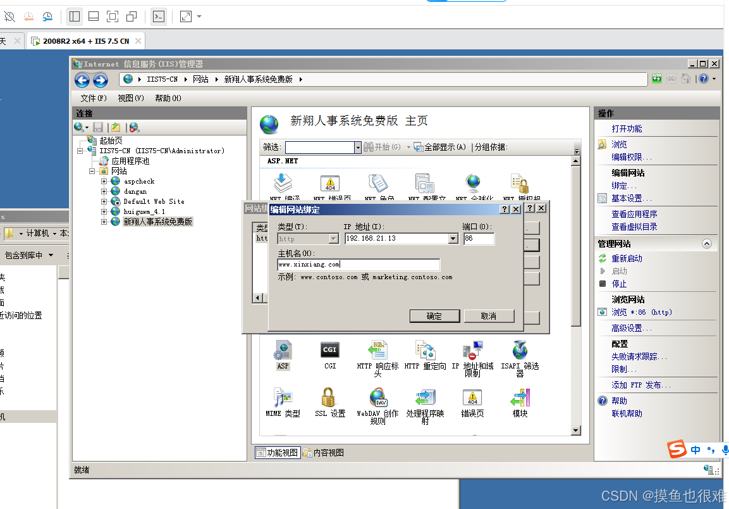This screenshot has height=509, width=729.
Task: Refresh the IIS Manager page
Action: [x=656, y=79]
